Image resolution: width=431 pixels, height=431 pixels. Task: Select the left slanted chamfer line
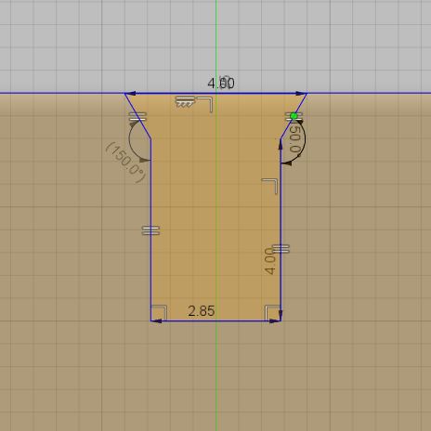(137, 116)
